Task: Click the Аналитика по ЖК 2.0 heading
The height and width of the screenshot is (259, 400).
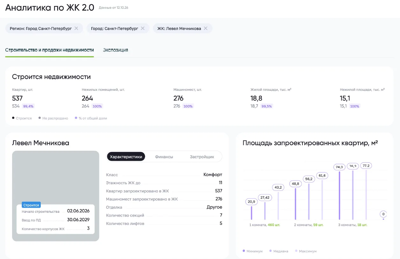Action: tap(50, 8)
